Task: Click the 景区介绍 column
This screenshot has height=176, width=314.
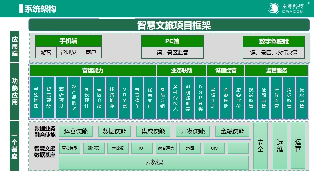Action: coord(99,97)
